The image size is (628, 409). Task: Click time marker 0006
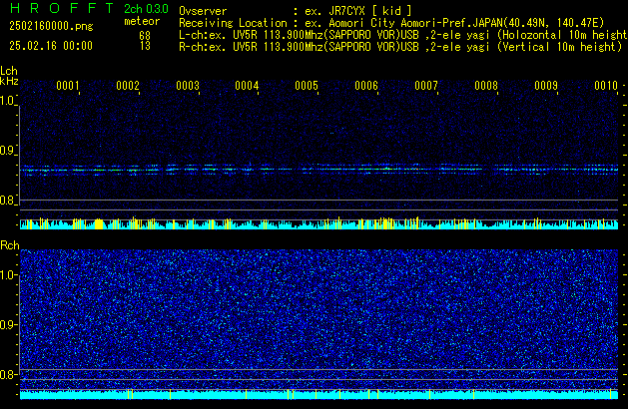click(x=366, y=86)
